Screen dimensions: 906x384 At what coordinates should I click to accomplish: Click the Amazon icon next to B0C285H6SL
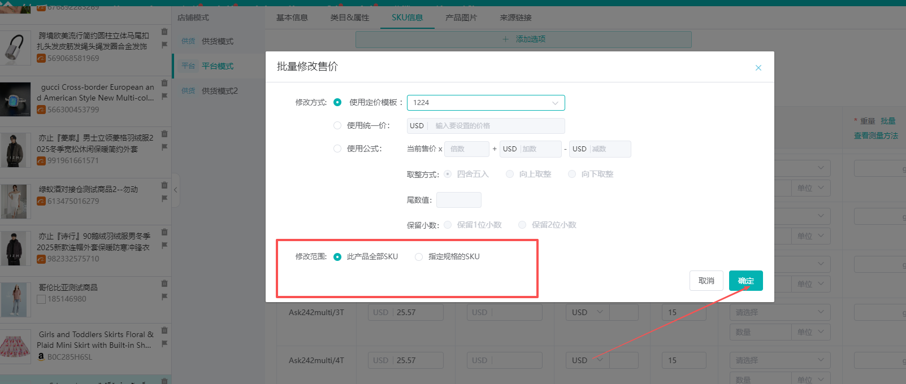pyautogui.click(x=41, y=357)
